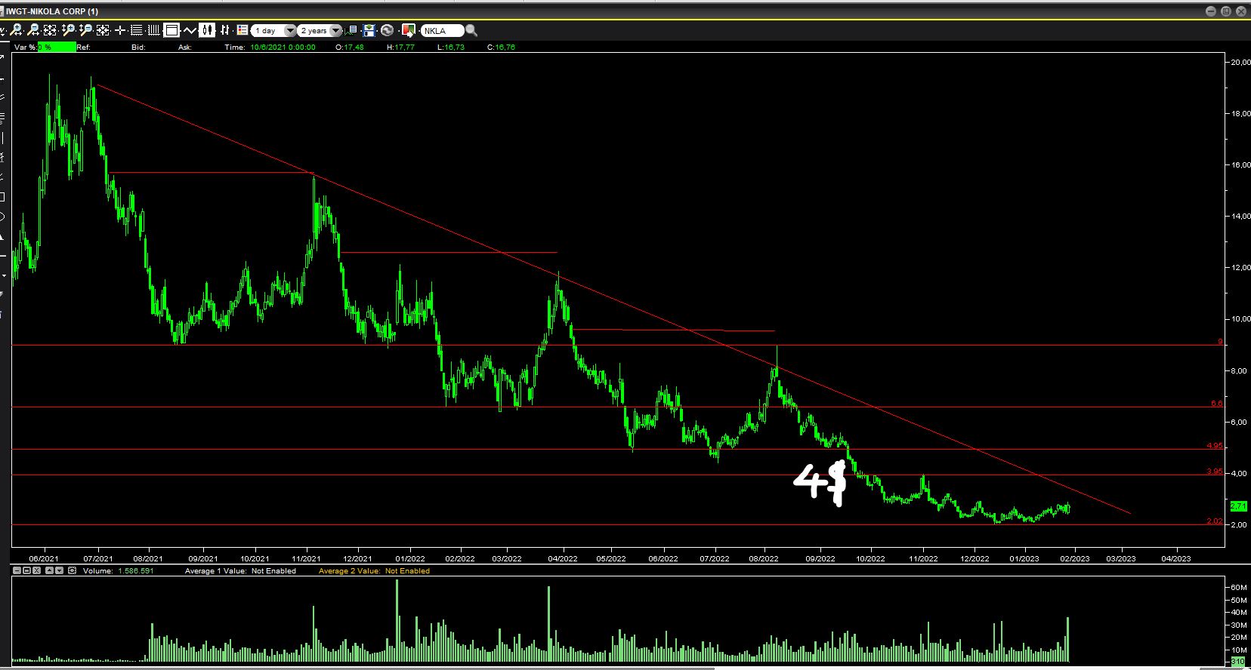Viewport: 1251px width, 670px height.
Task: Click the NKLA symbol input field
Action: (x=442, y=31)
